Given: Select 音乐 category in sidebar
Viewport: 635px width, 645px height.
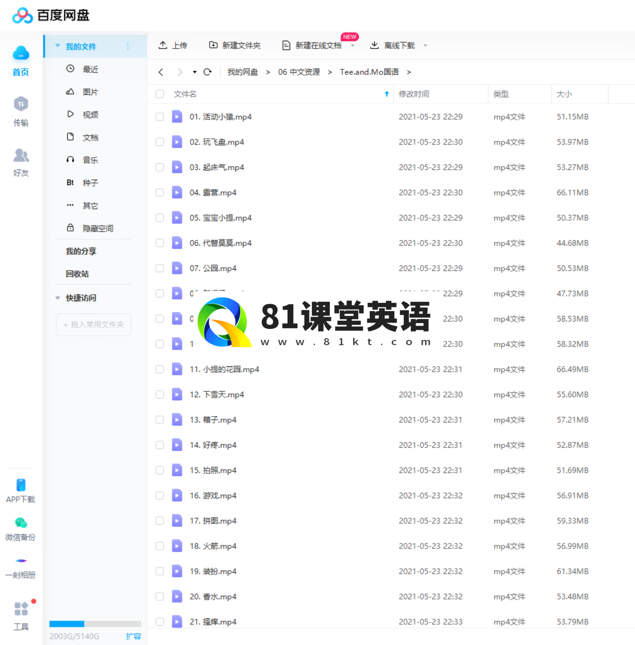Looking at the screenshot, I should (91, 160).
